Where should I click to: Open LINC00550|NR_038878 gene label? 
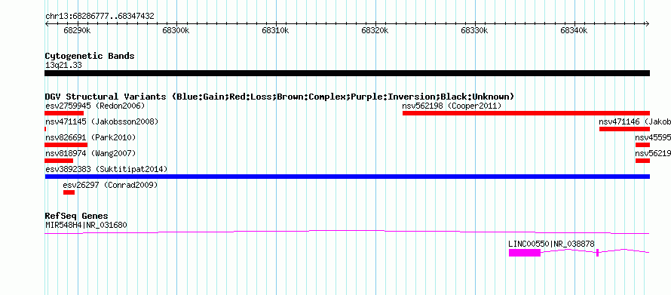(551, 244)
